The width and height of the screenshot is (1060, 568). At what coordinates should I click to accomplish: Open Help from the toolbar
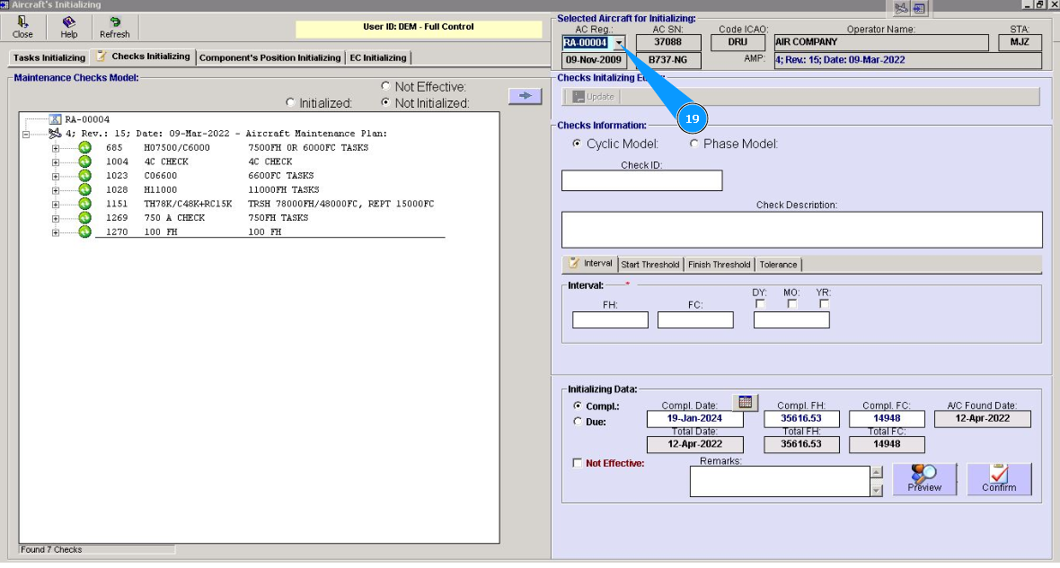pos(69,27)
